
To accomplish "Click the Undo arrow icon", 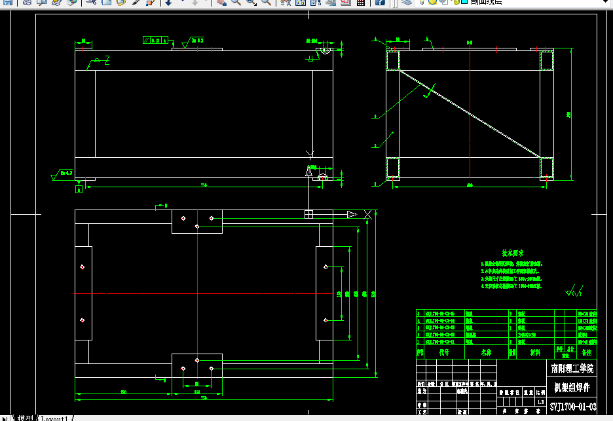I will [x=168, y=2].
